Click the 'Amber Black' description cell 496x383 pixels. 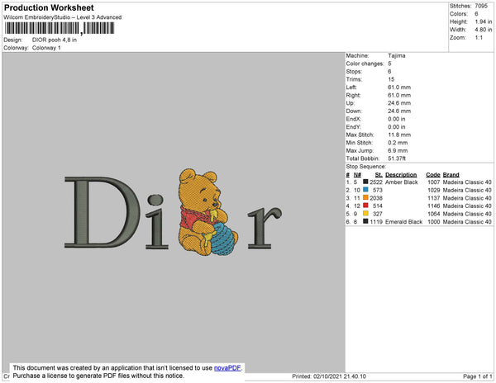tap(402, 182)
